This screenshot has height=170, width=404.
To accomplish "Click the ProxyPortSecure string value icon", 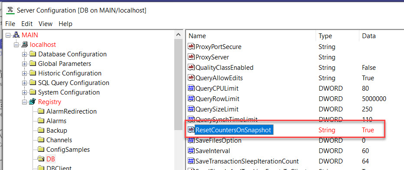I will 191,47.
